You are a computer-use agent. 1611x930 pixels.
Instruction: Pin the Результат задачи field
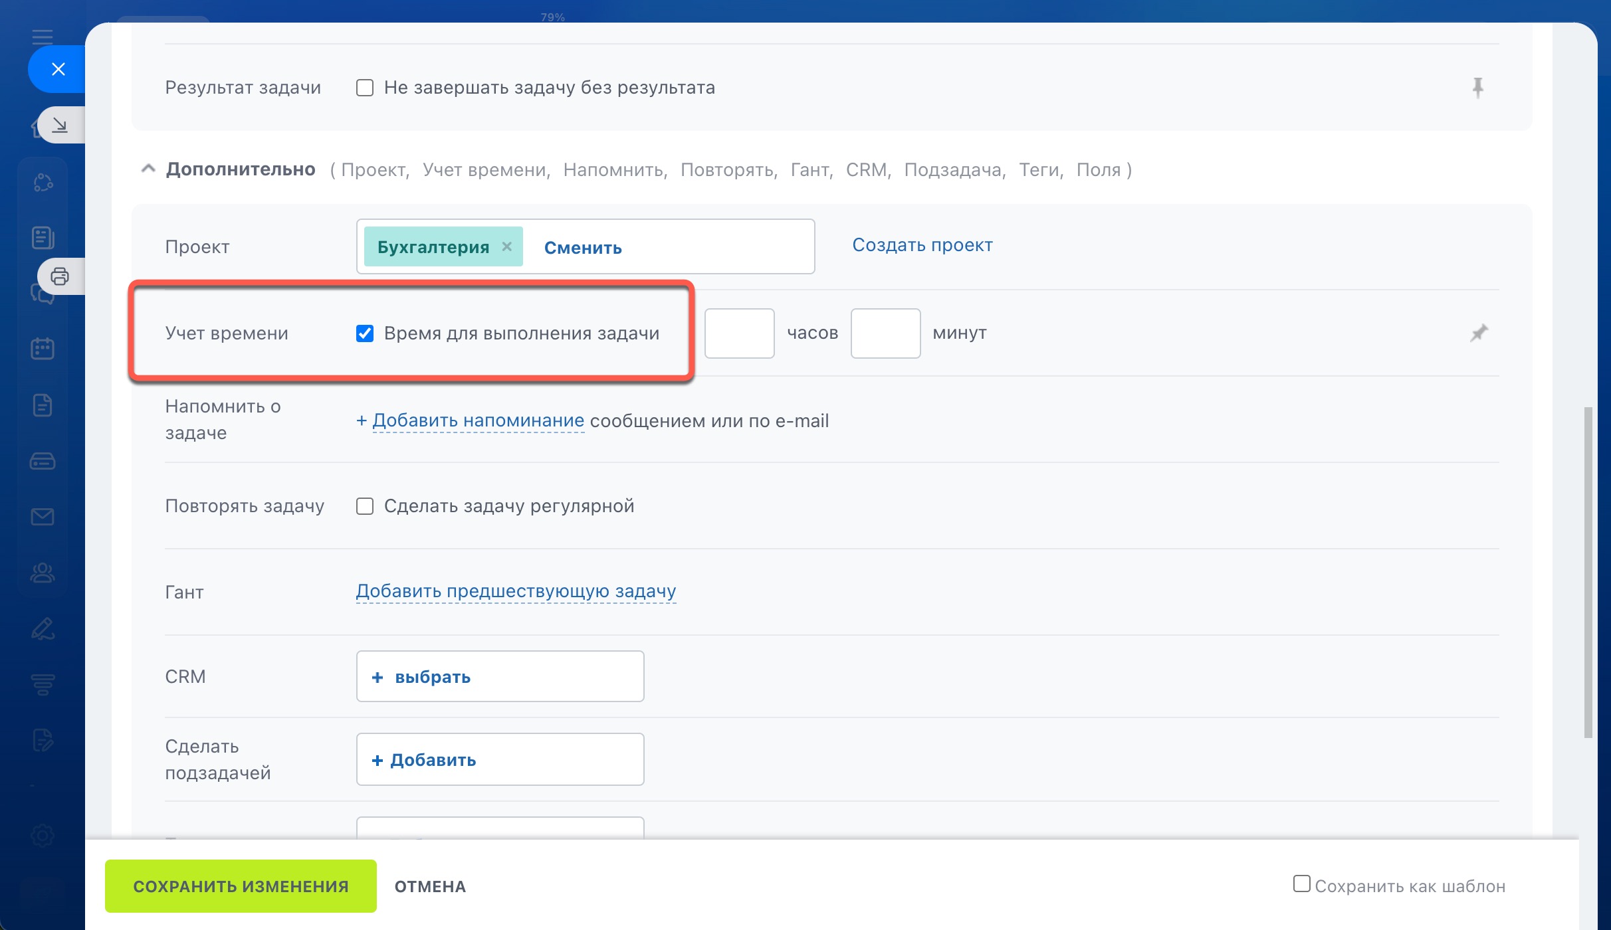[1477, 88]
